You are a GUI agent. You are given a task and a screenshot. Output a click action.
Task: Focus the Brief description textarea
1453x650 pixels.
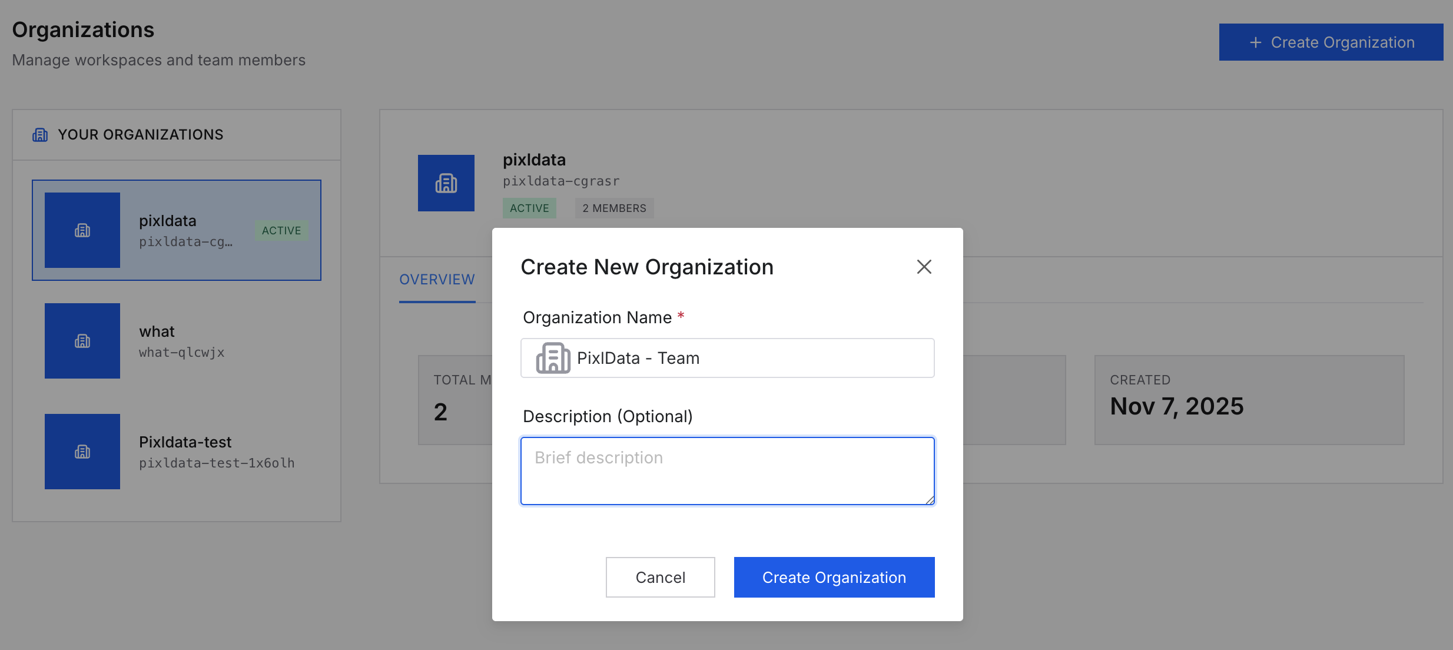(x=726, y=470)
